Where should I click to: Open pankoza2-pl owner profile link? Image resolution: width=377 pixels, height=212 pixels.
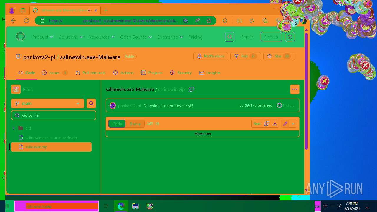39,57
